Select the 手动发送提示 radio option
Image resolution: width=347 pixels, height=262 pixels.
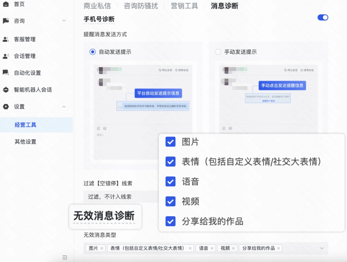(218, 52)
